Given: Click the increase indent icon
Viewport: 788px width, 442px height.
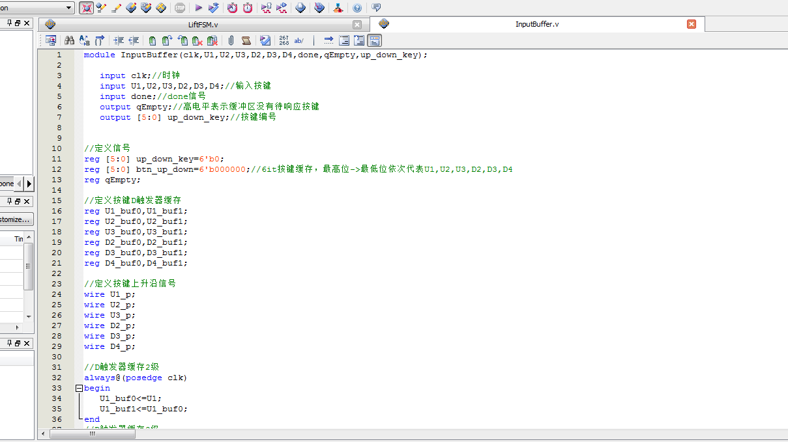Looking at the screenshot, I should 119,40.
